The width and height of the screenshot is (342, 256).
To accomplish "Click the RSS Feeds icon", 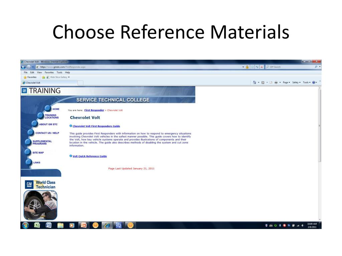I will click(x=263, y=83).
